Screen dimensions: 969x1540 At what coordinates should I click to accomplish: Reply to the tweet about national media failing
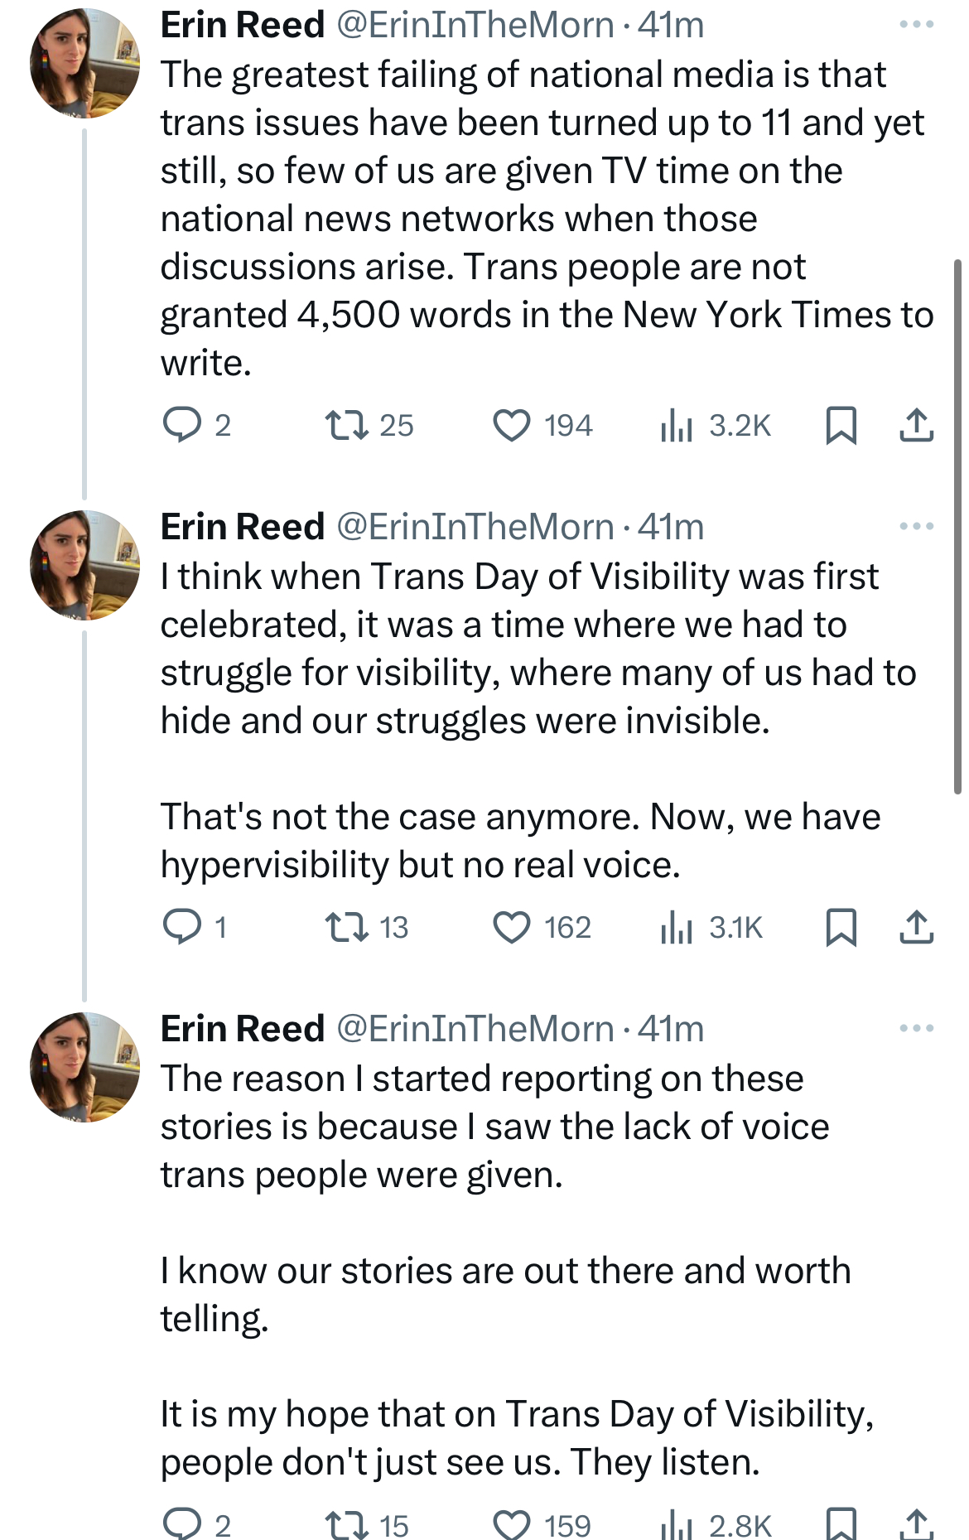click(182, 425)
